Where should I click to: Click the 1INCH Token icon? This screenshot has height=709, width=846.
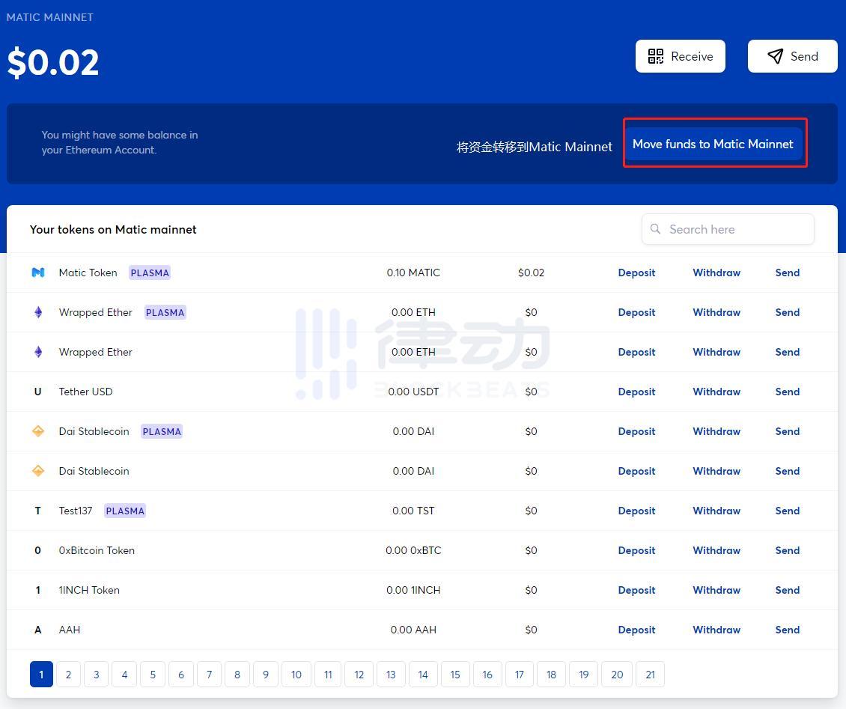tap(38, 590)
